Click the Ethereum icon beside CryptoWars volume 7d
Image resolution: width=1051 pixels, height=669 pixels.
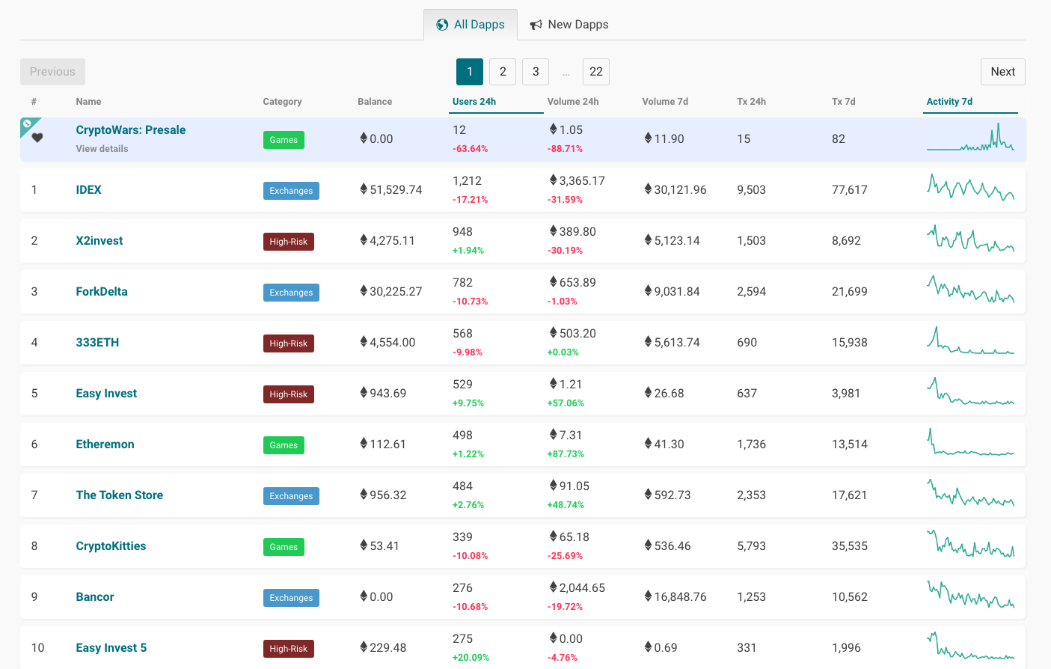(x=648, y=138)
